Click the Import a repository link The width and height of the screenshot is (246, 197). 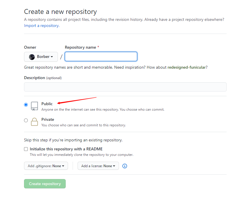point(41,25)
